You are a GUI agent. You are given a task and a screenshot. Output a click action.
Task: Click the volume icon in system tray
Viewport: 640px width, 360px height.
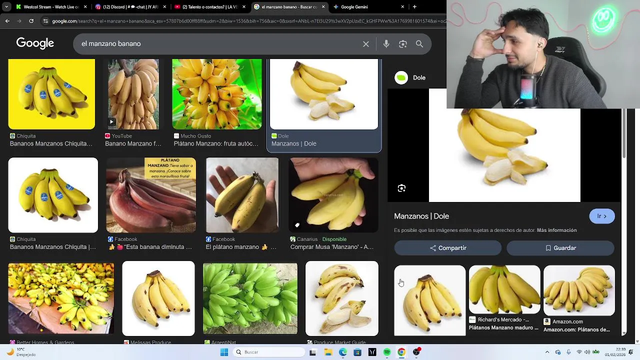[x=587, y=352]
